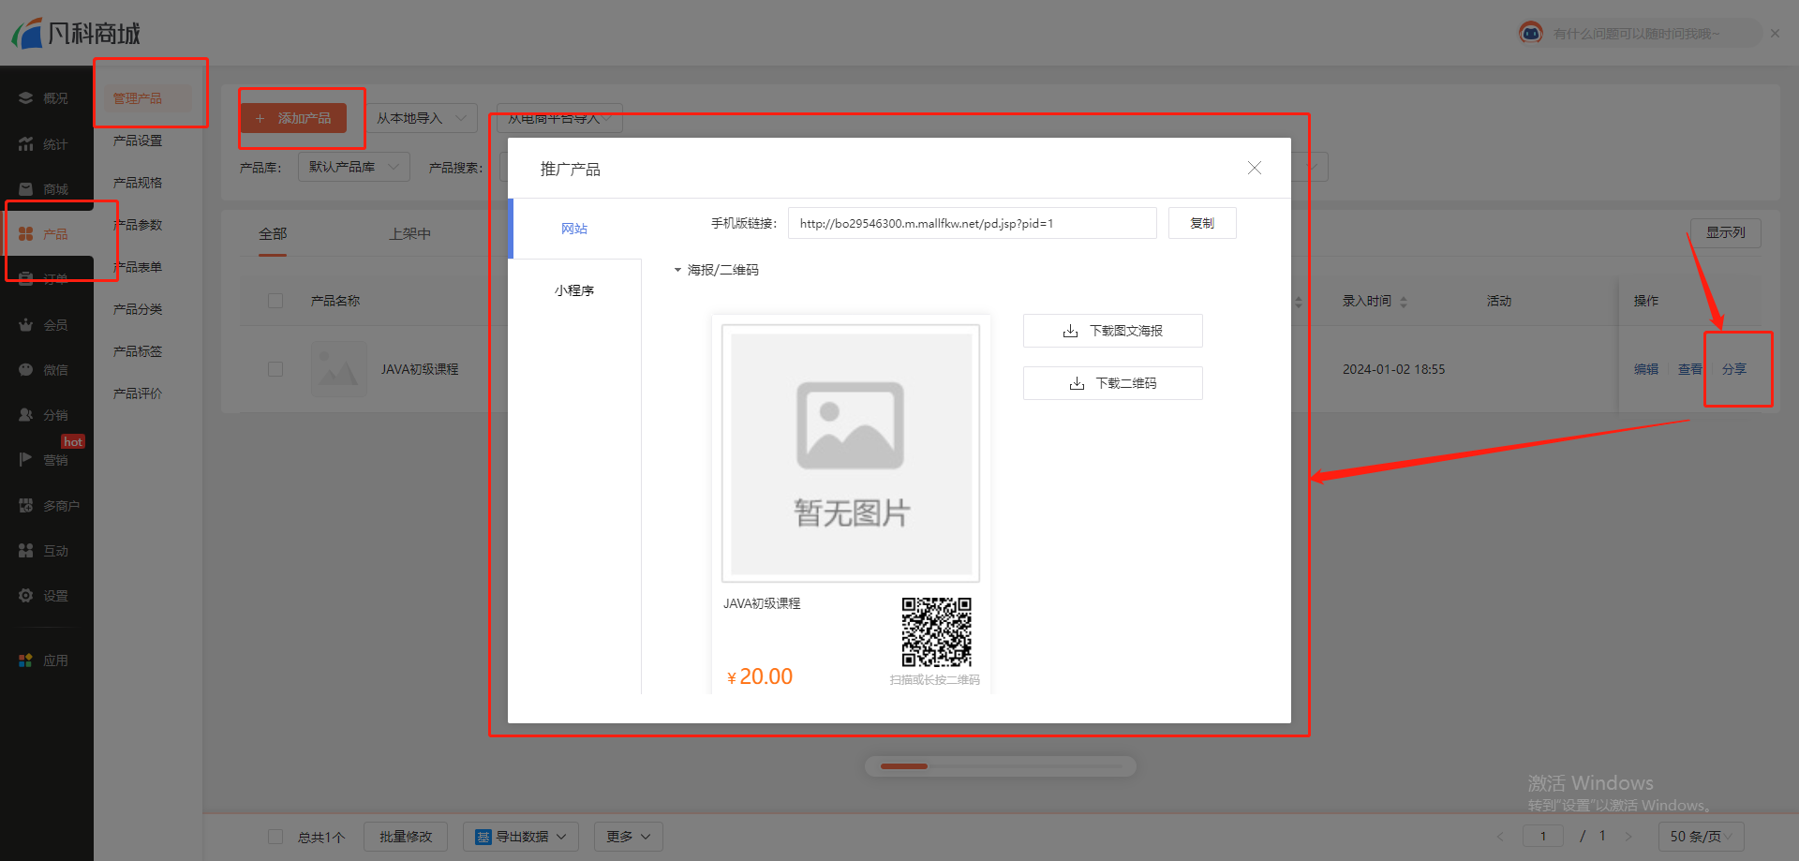
Task: Click the 显示列 button
Action: [x=1725, y=232]
